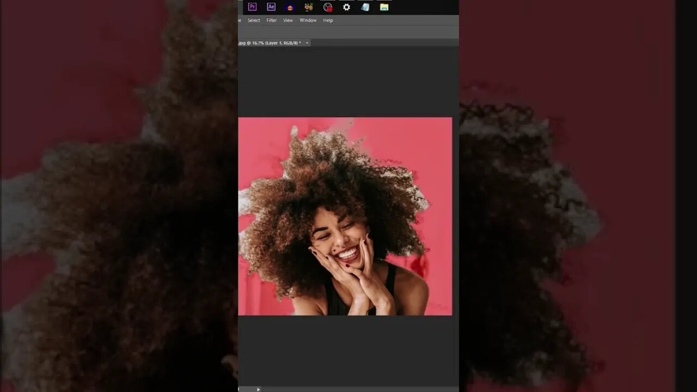Viewport: 697px width, 392px height.
Task: Click the orange and blue round taskbar icon
Action: pos(290,7)
